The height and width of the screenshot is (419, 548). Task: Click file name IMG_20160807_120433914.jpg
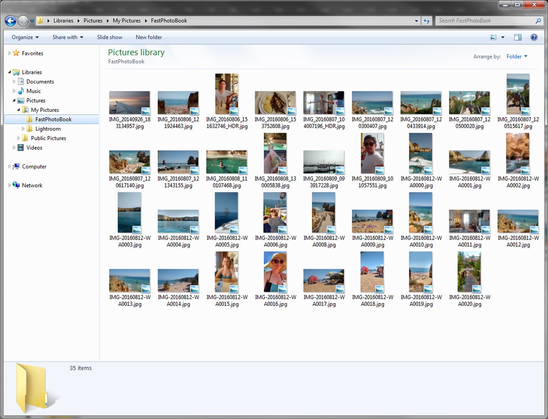click(x=421, y=123)
